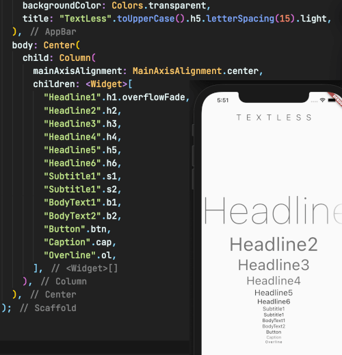Viewport: 342px width, 355px height.
Task: Click the battery icon in phone status bar
Action: (x=332, y=100)
